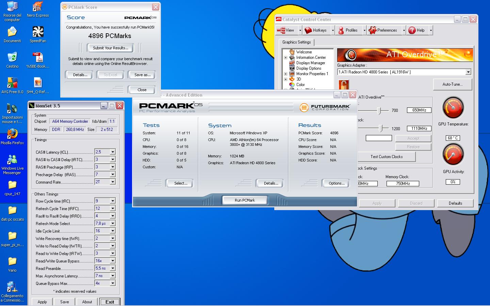The image size is (490, 306).
Task: Launch SpeedFan desktop icon
Action: [x=38, y=35]
